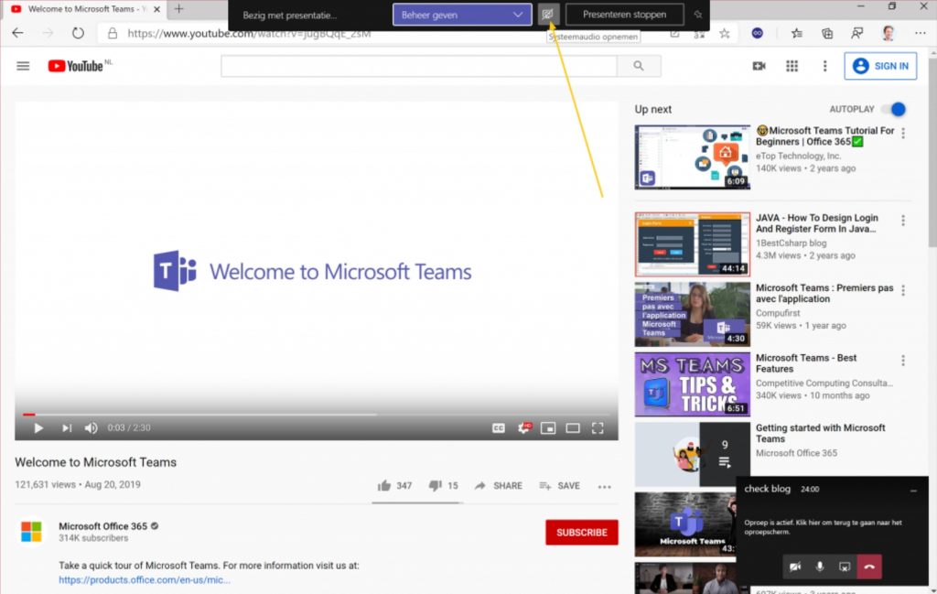This screenshot has width=937, height=594.
Task: Open Microsoft Office 365 channel name
Action: point(102,526)
